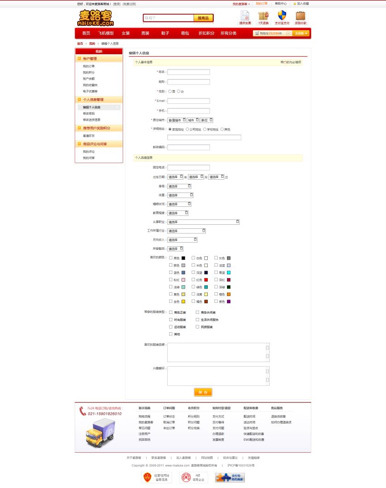Open the 身高 height dropdown
This screenshot has width=386, height=488.
179,186
